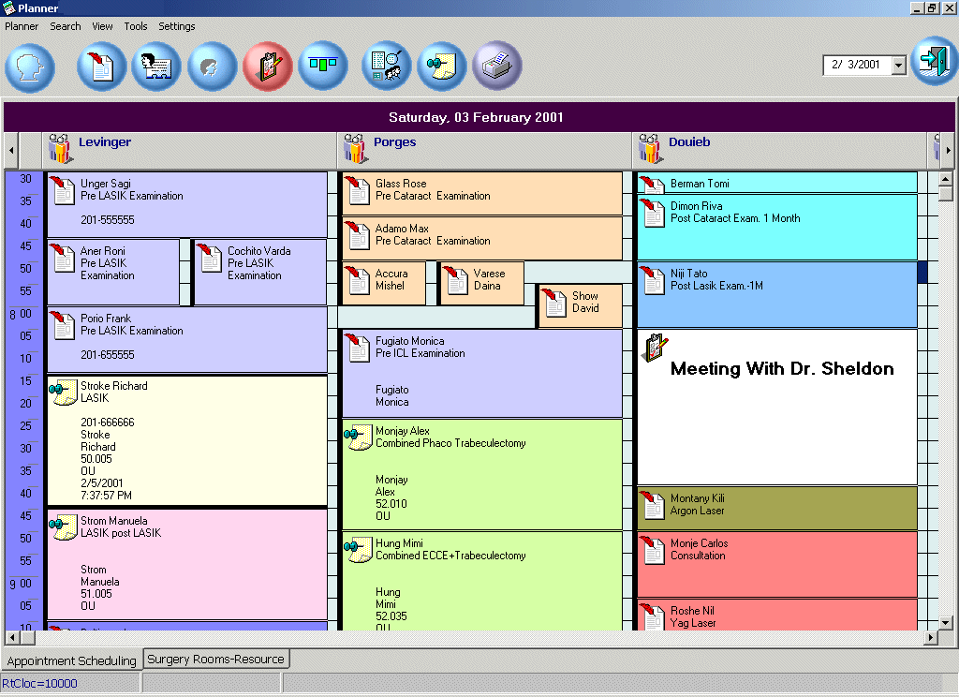Click the Porges column header name
This screenshot has height=697, width=959.
coord(394,142)
